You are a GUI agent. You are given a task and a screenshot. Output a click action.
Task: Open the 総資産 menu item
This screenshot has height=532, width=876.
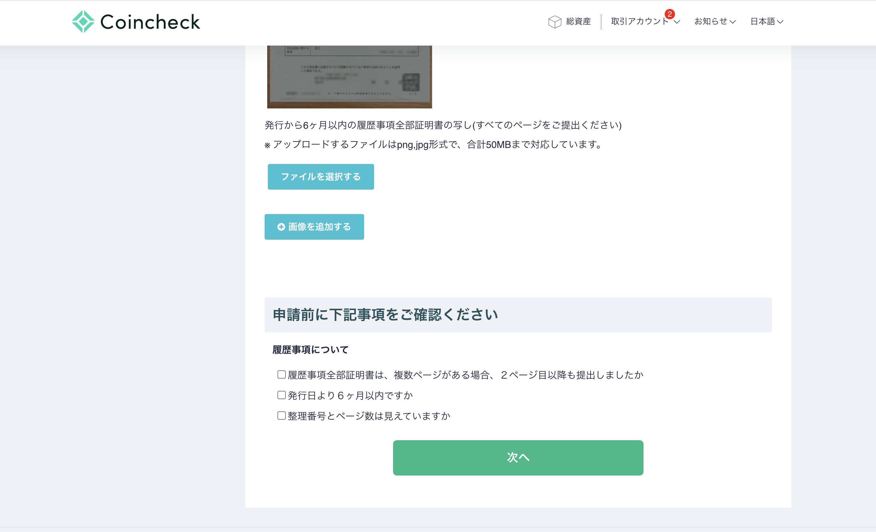point(570,22)
